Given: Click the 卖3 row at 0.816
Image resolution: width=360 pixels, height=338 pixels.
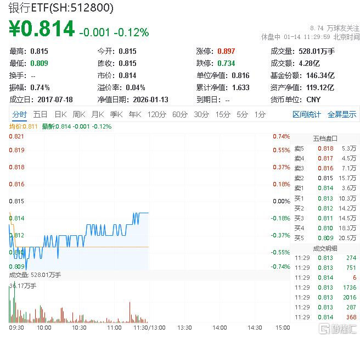Looking at the screenshot, I should [x=325, y=168].
